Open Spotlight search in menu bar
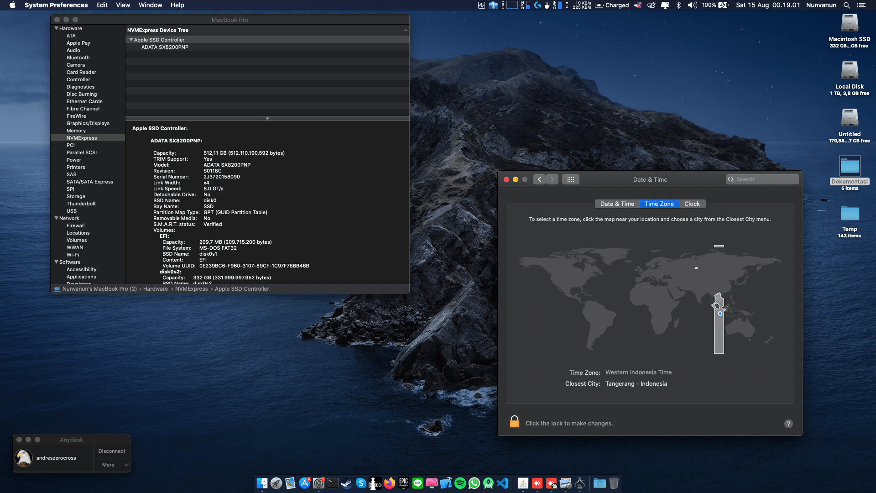Screen dimensions: 876x493 pyautogui.click(x=846, y=5)
